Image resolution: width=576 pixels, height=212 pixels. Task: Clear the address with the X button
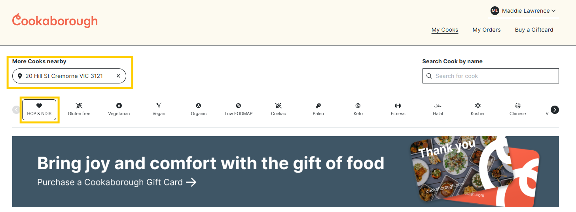click(x=118, y=76)
